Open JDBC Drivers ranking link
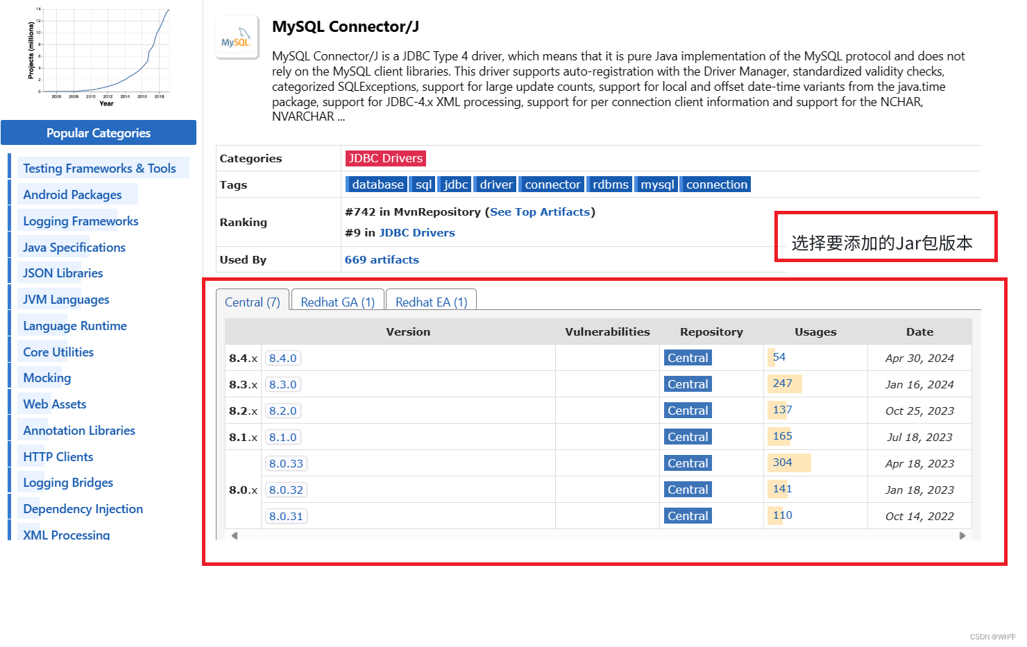This screenshot has width=1027, height=647. [x=417, y=233]
